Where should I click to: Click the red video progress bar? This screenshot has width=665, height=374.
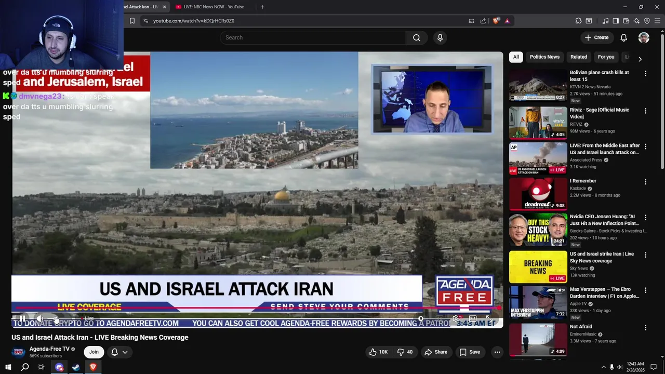pos(257,309)
